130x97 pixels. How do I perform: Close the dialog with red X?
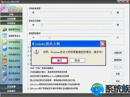point(103,44)
